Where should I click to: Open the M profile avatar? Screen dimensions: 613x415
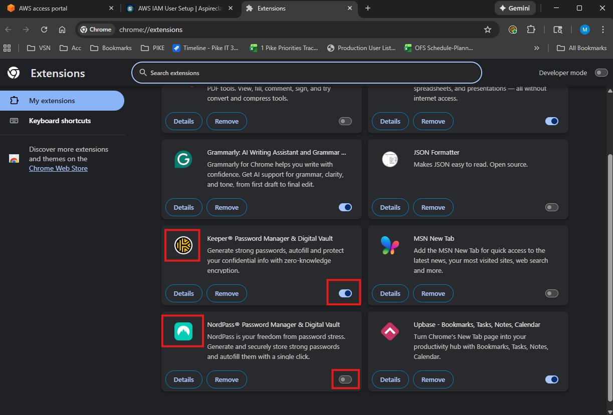[585, 30]
